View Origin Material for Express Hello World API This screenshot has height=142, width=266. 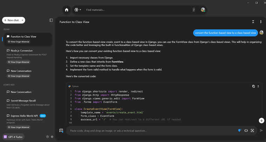19,127
